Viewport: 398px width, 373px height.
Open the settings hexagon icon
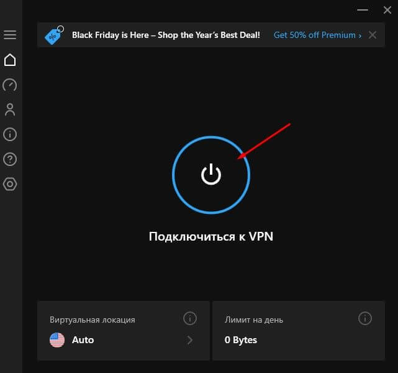10,184
